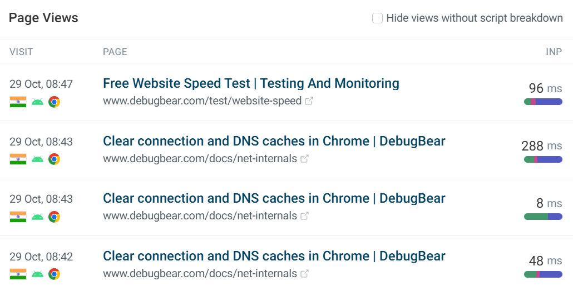Screen dimensions: 573x286
Task: Click the VISIT column header
Action: (21, 52)
